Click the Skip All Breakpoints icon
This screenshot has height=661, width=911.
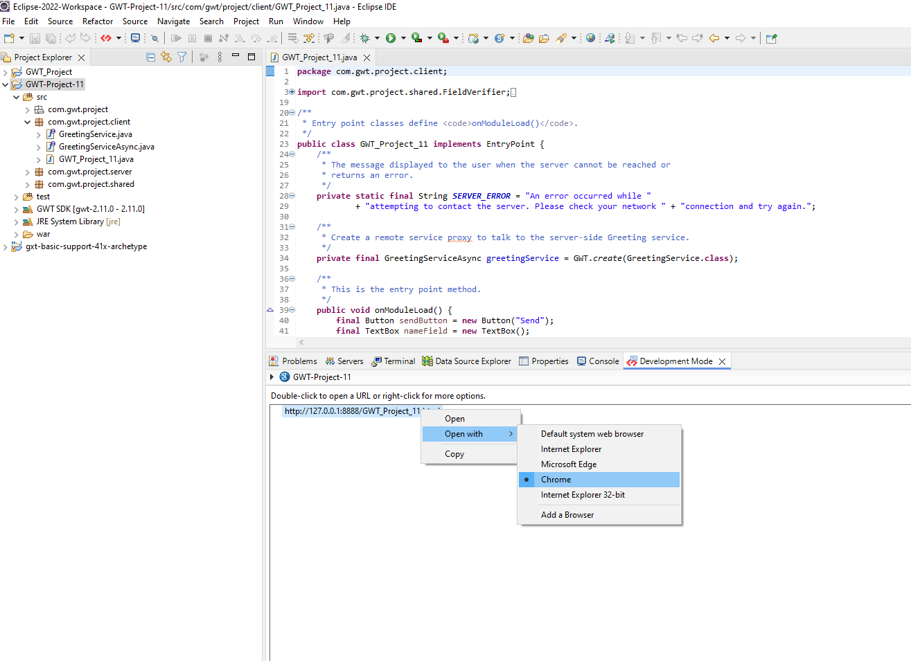point(154,38)
